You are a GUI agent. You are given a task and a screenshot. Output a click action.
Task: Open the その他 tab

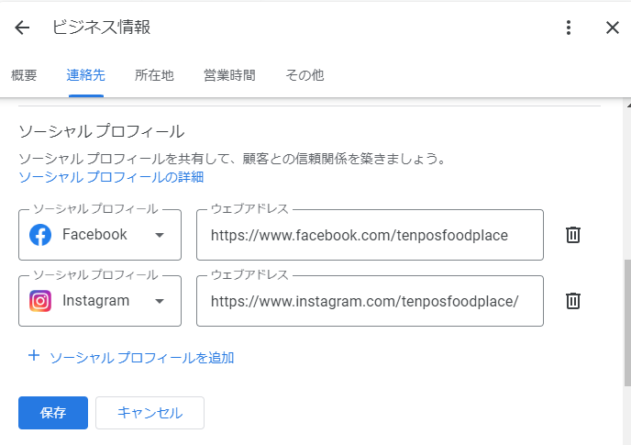(x=304, y=75)
